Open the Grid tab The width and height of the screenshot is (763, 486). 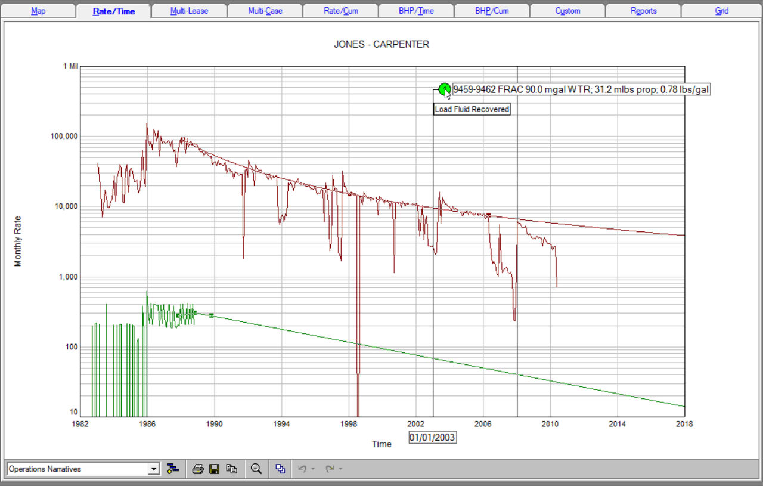click(x=721, y=11)
